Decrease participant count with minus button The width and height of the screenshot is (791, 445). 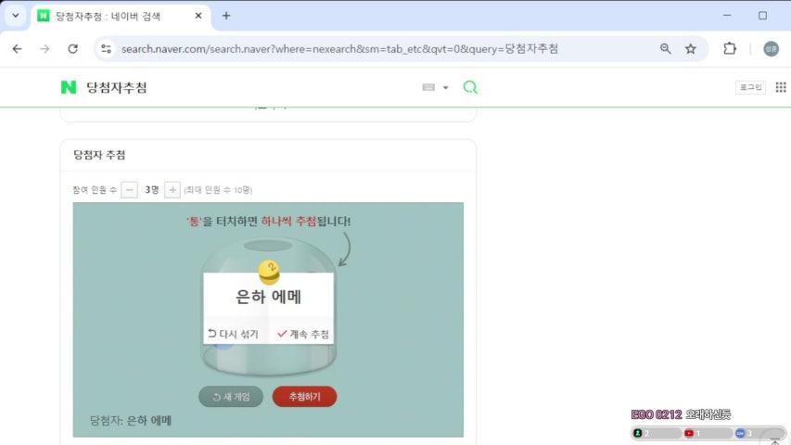click(x=130, y=190)
